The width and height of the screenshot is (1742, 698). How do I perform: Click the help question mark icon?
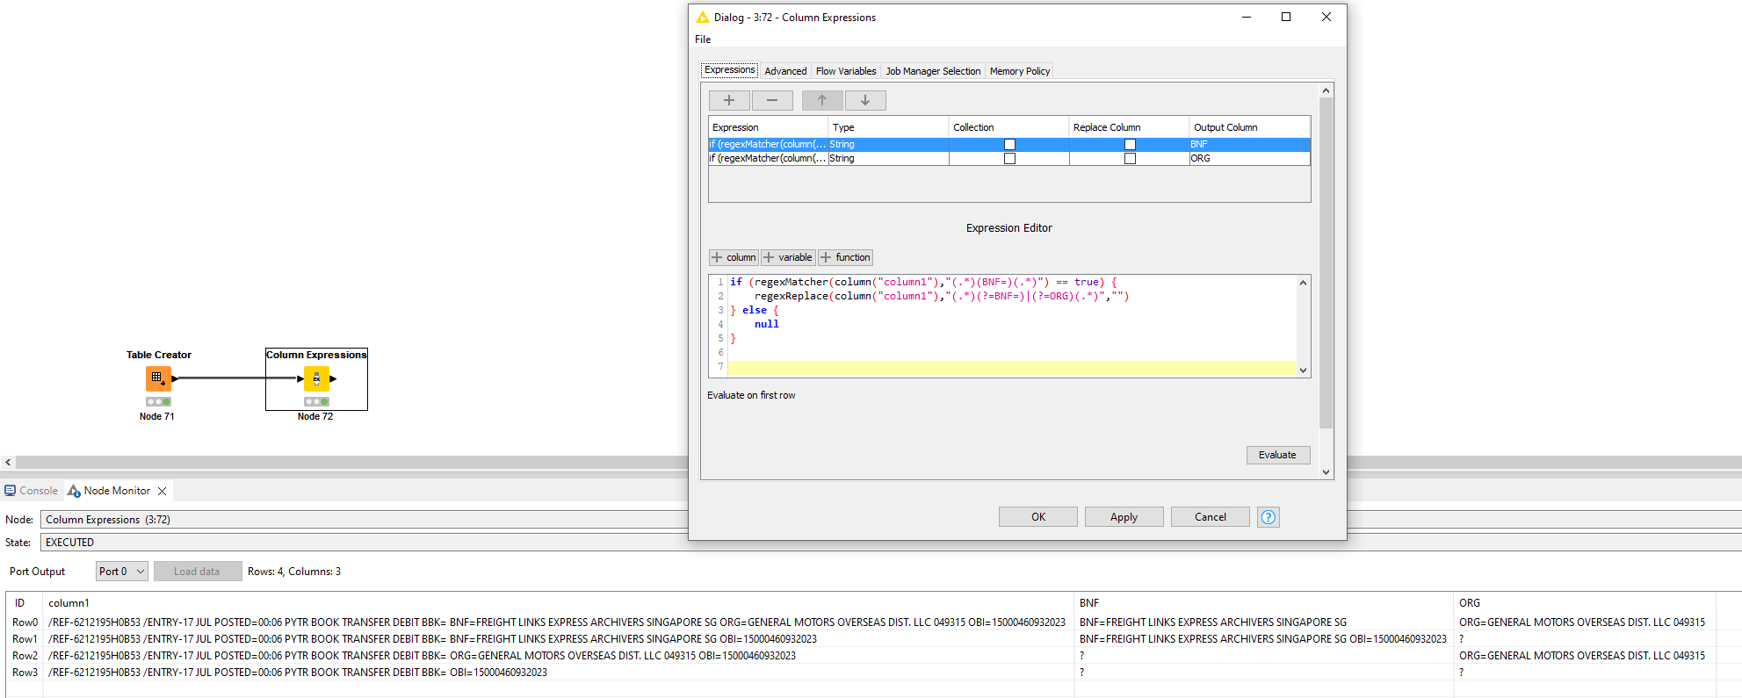click(x=1268, y=517)
